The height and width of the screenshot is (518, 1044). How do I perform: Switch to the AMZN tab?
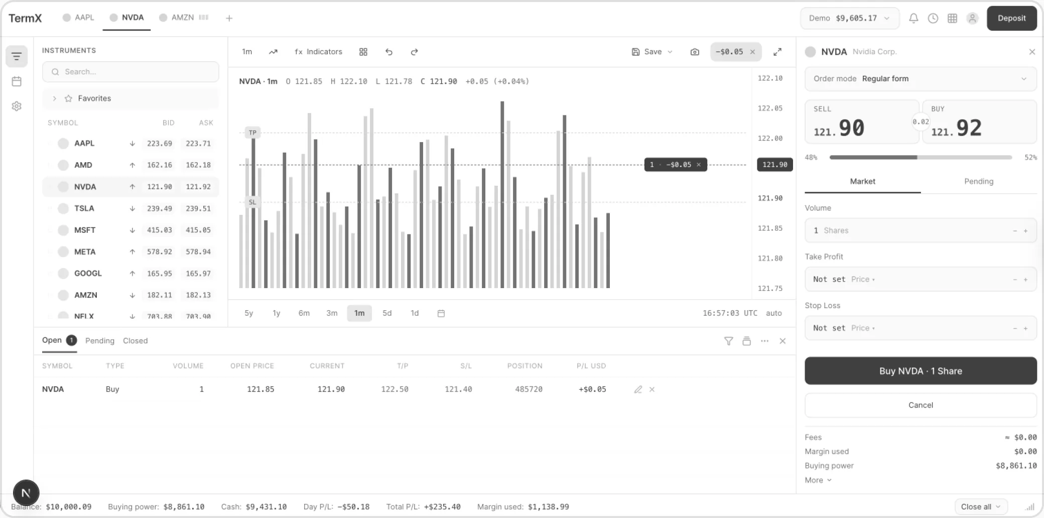pyautogui.click(x=183, y=18)
